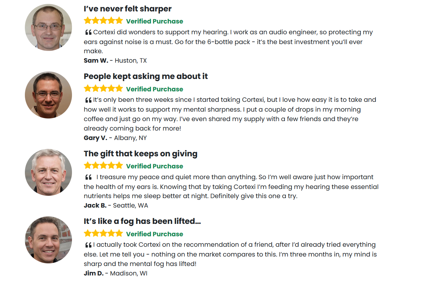Click reviewer name "Jim D."
The height and width of the screenshot is (281, 425).
click(94, 273)
